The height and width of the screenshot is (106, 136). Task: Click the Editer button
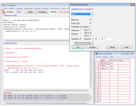click(30, 12)
